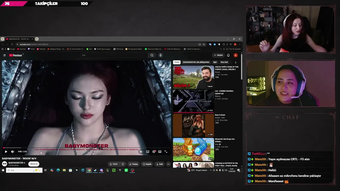Image resolution: width=340 pixels, height=191 pixels.
Task: Seek on the video progress bar
Action: 86,148
